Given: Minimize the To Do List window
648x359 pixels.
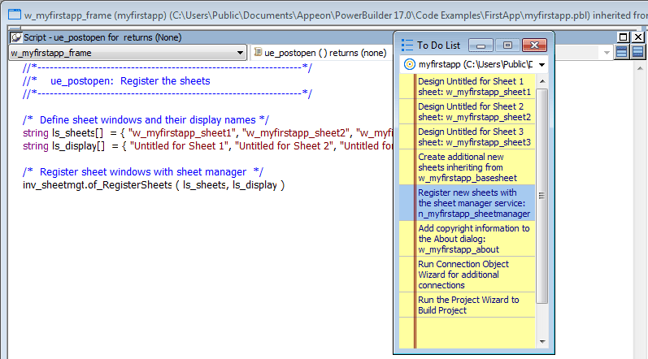Looking at the screenshot, I should click(x=481, y=45).
